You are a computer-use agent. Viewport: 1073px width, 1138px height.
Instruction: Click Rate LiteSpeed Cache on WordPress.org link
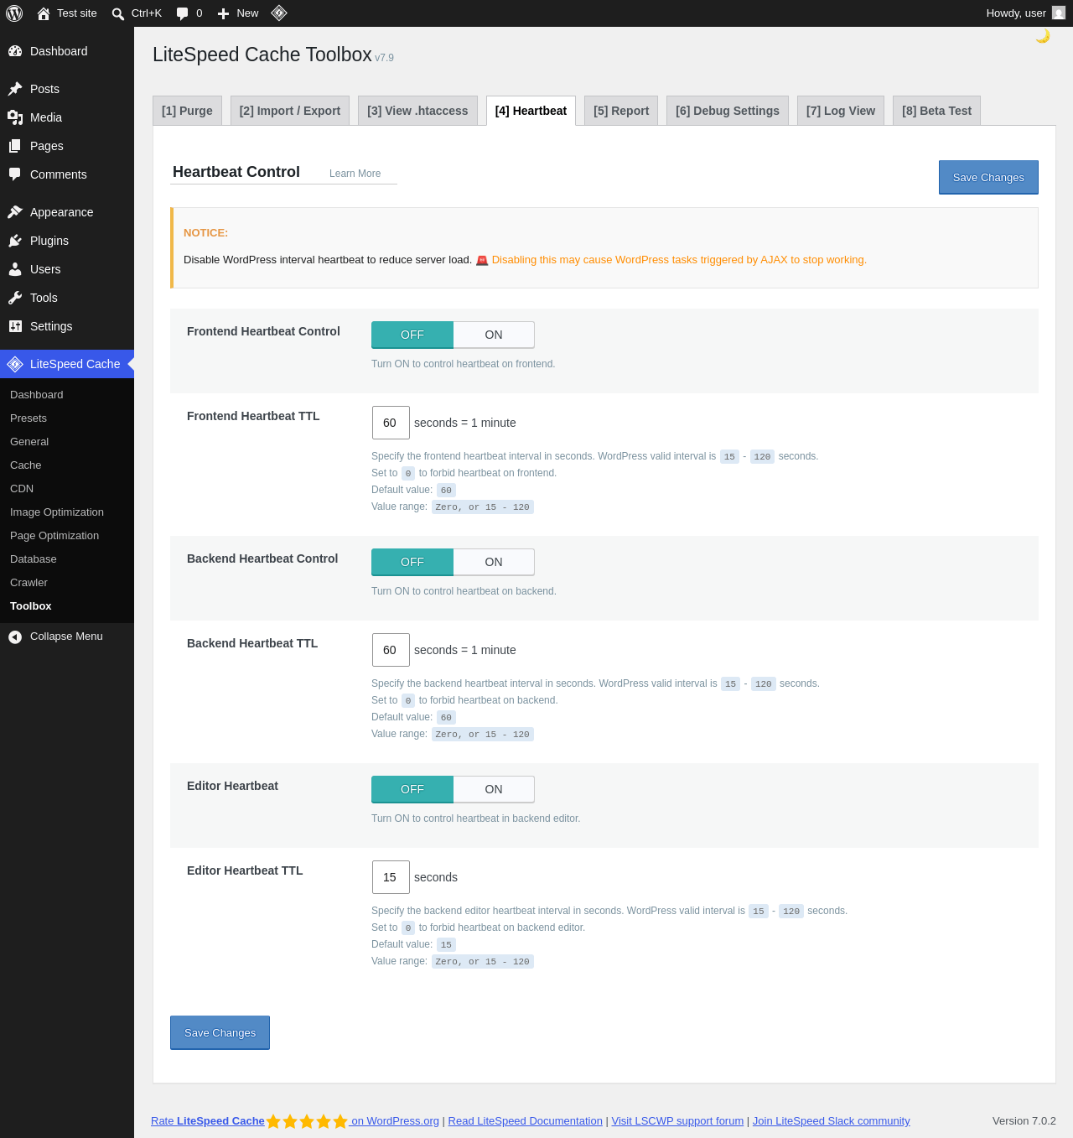coord(295,1121)
